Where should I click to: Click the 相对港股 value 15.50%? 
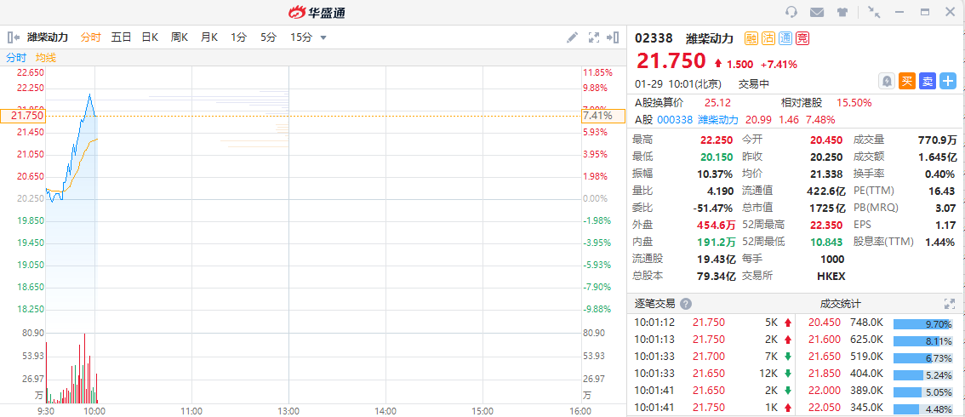854,103
